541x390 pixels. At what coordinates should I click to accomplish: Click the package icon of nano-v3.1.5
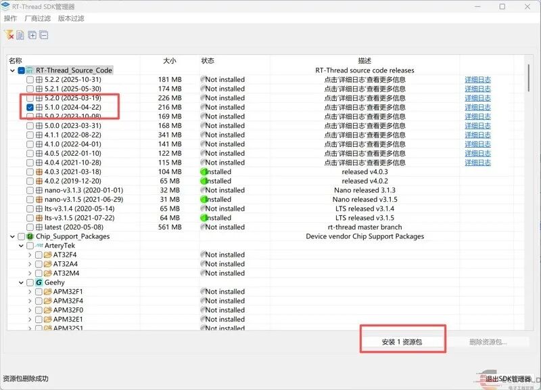coord(39,199)
